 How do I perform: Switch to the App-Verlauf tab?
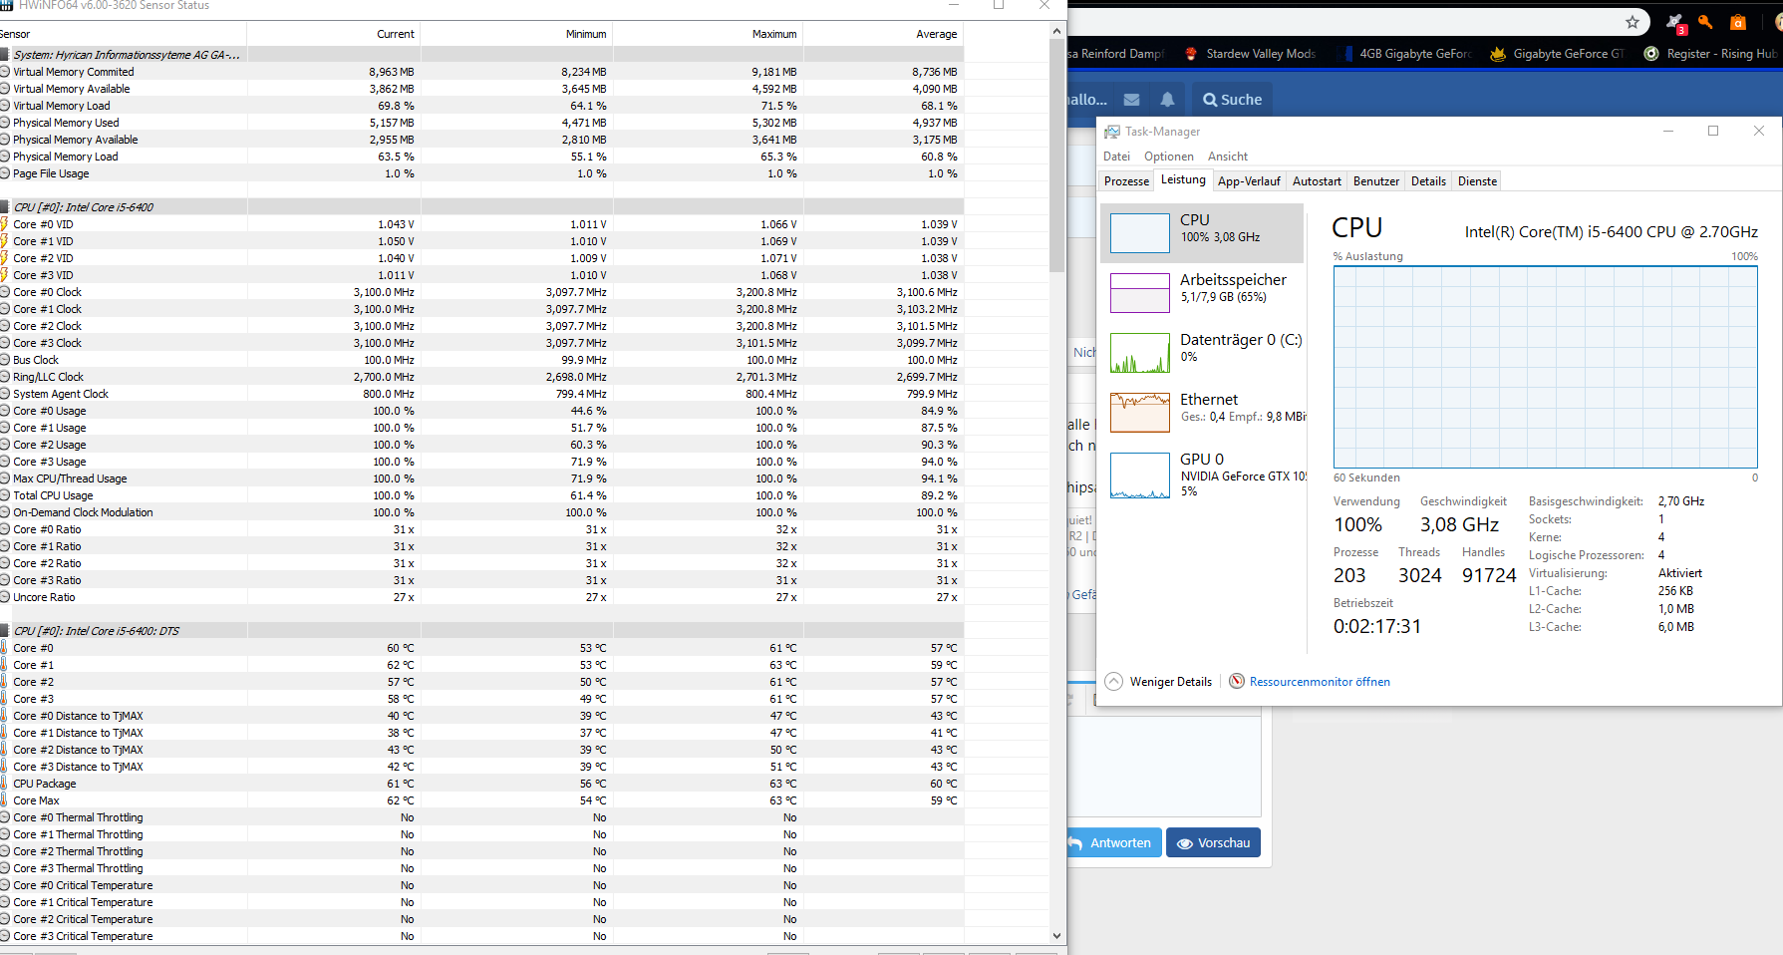(x=1249, y=181)
